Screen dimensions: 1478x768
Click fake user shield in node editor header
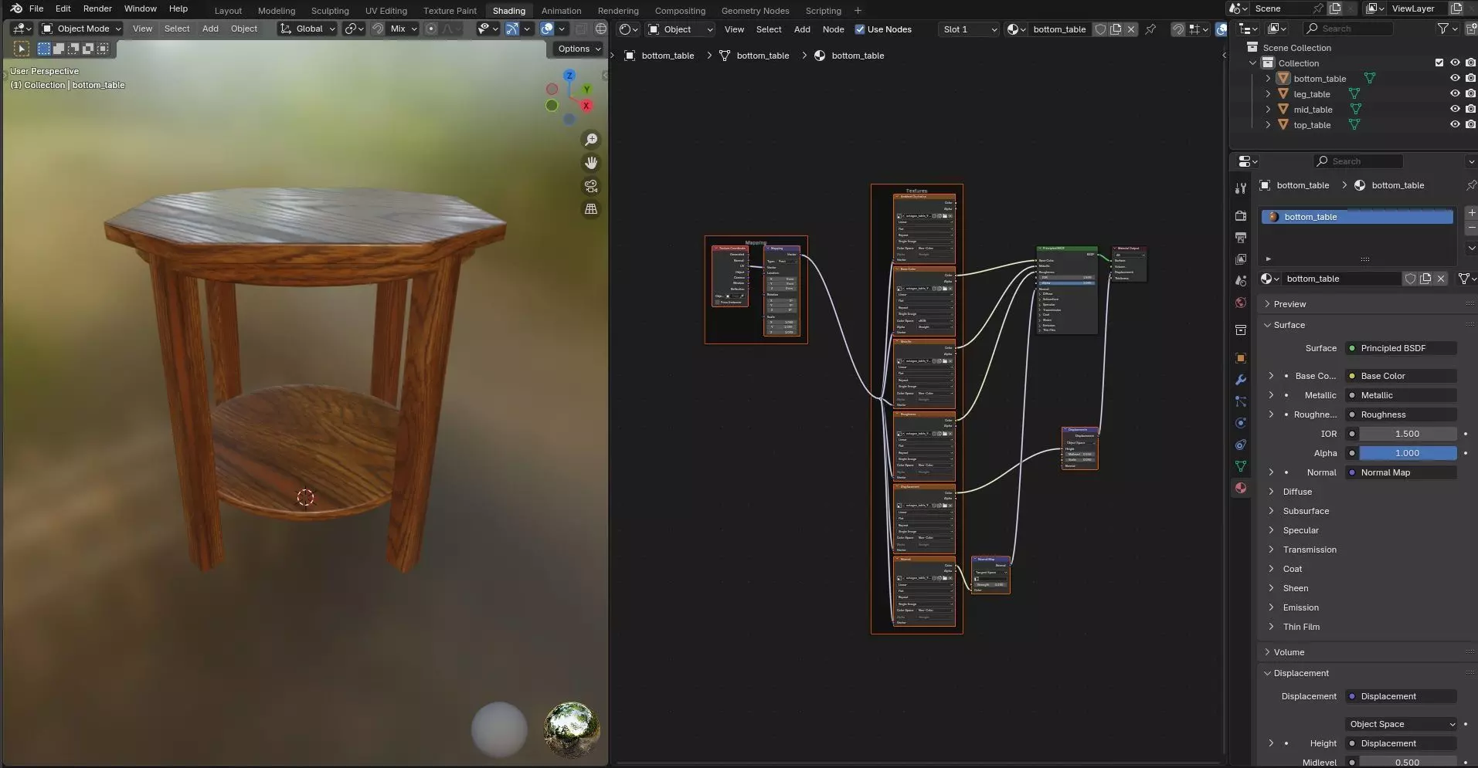[x=1100, y=29]
